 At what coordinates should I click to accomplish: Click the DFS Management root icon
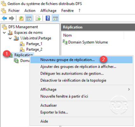4,27
